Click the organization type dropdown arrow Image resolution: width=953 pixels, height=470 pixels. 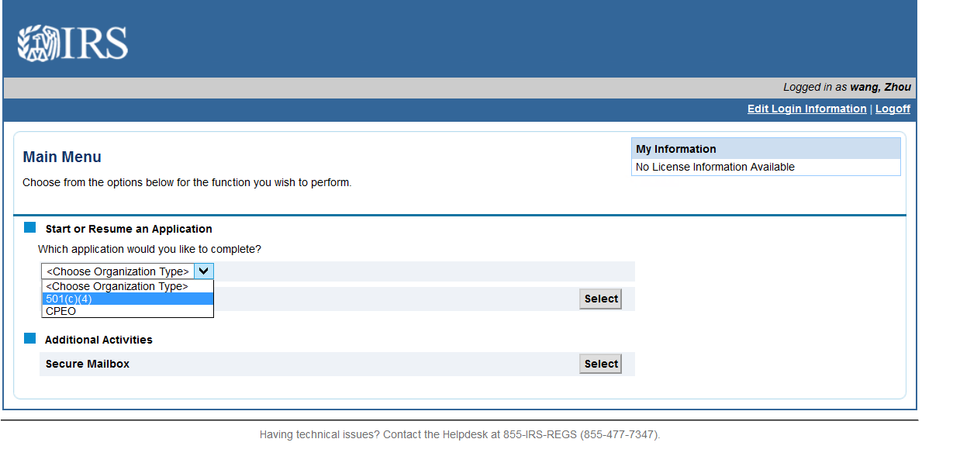203,271
